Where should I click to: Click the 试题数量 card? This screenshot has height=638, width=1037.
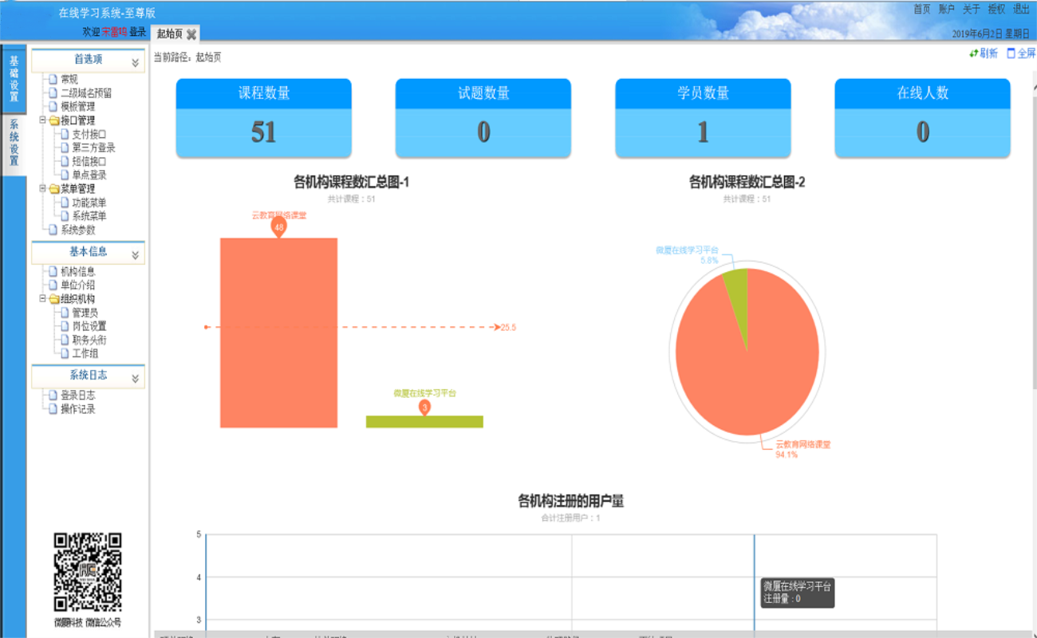tap(483, 117)
